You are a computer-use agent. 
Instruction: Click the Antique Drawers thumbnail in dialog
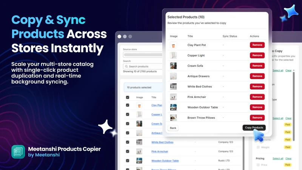pyautogui.click(x=173, y=76)
